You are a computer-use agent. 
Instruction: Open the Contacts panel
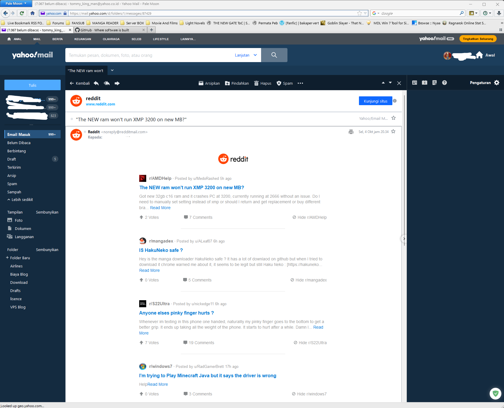point(414,83)
